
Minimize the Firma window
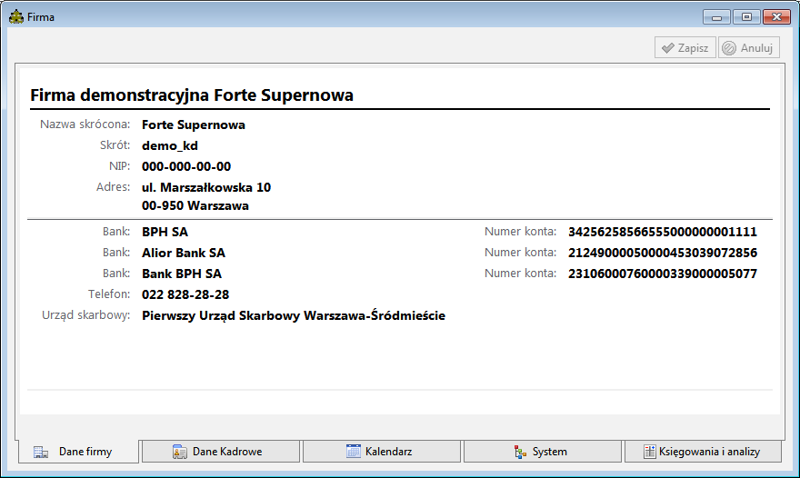(717, 17)
